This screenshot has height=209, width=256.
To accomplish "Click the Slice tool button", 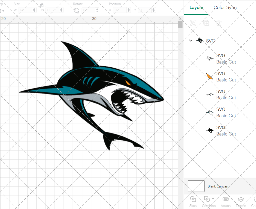I will (193, 202).
